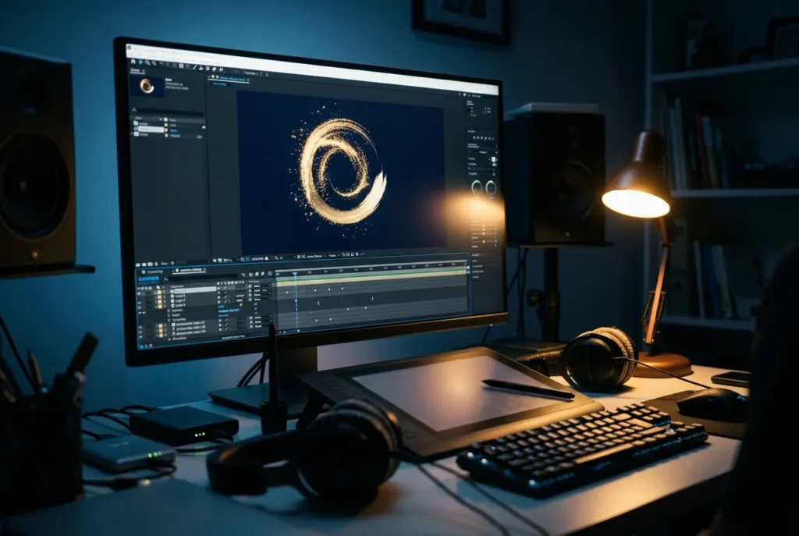
Task: Select the first magnifier Zoom tool
Action: 147,62
